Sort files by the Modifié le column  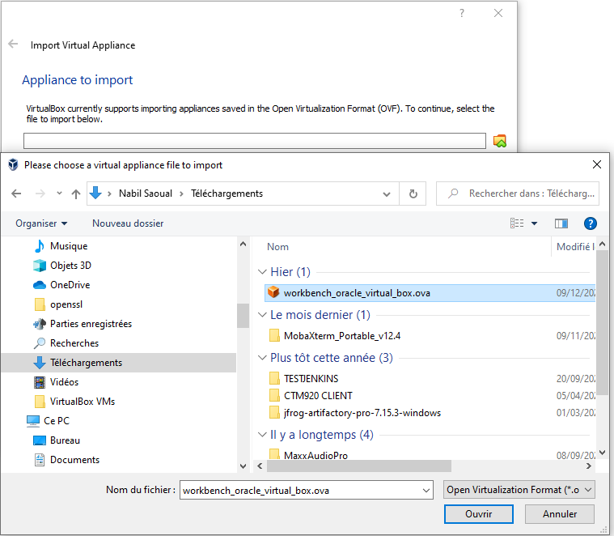[575, 247]
